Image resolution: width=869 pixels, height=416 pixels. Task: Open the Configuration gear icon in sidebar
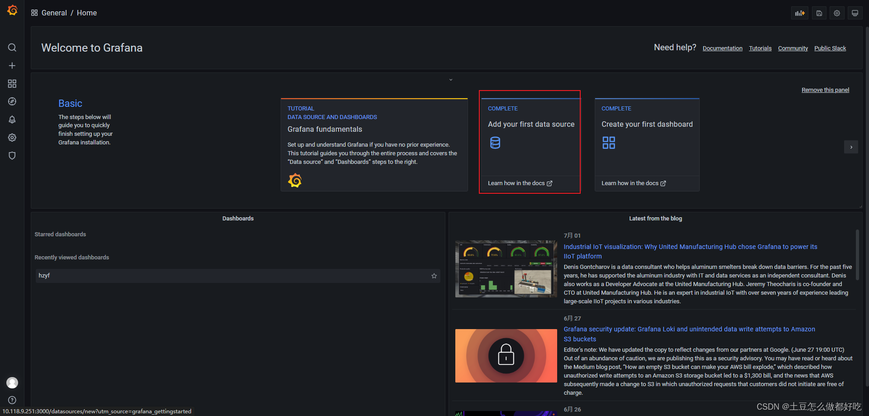[x=12, y=138]
